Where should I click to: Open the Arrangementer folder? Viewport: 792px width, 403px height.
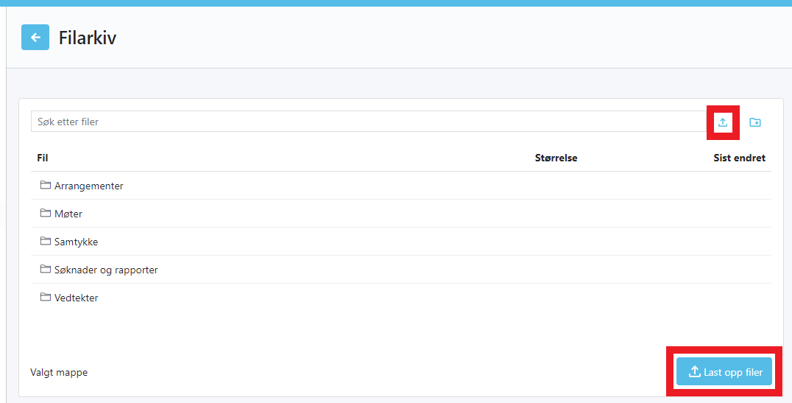coord(88,186)
